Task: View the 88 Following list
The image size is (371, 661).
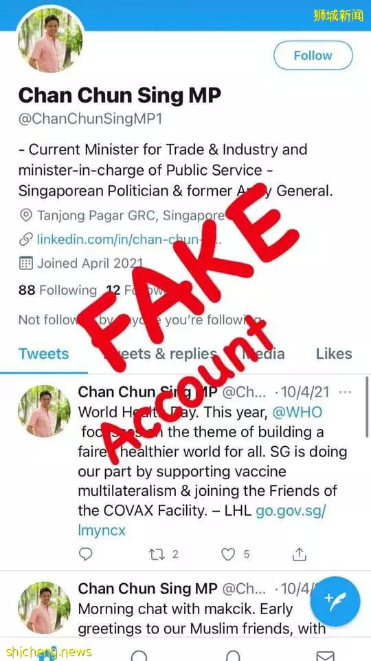Action: (x=58, y=290)
